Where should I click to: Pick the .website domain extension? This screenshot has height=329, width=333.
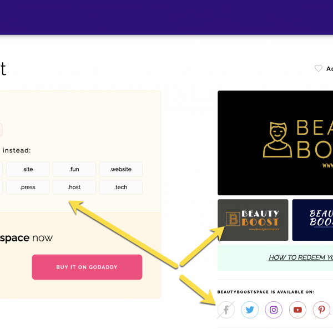click(121, 169)
